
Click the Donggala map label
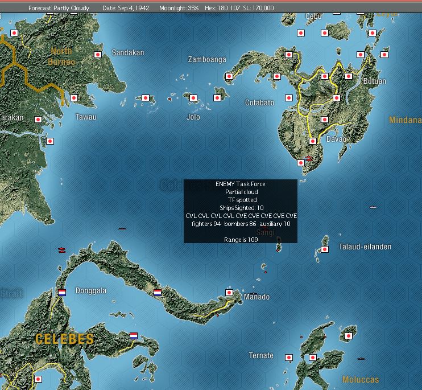(x=91, y=290)
